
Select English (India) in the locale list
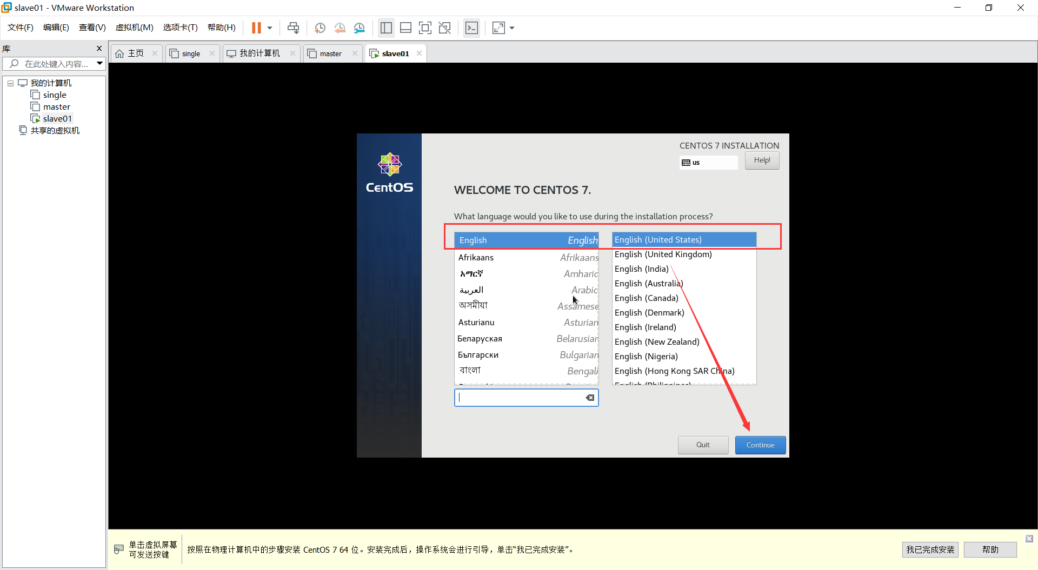click(x=641, y=269)
